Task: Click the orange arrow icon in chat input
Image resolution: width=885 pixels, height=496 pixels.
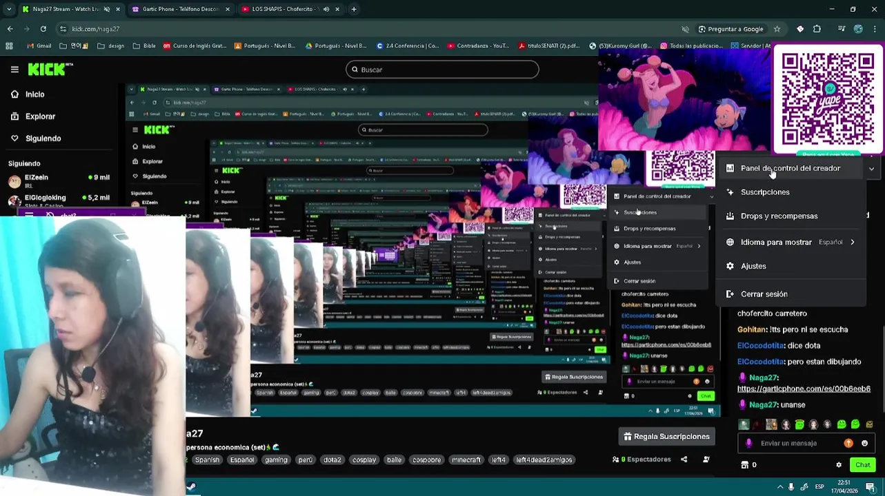Action: pos(848,444)
